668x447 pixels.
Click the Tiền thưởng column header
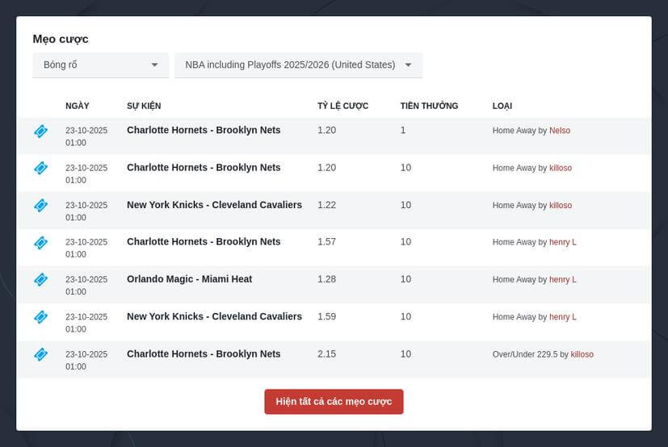[429, 106]
